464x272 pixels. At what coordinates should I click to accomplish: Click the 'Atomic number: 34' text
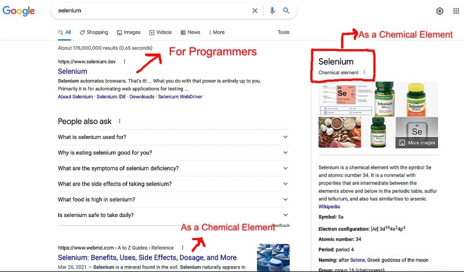(x=340, y=239)
